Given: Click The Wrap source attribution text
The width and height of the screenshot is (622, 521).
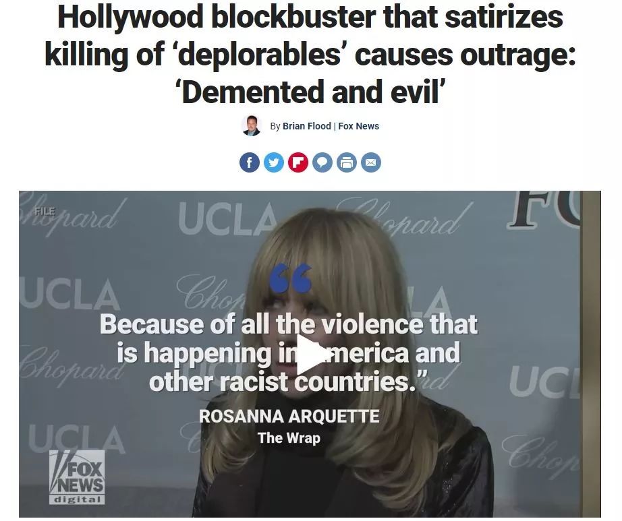Looking at the screenshot, I should [x=289, y=438].
